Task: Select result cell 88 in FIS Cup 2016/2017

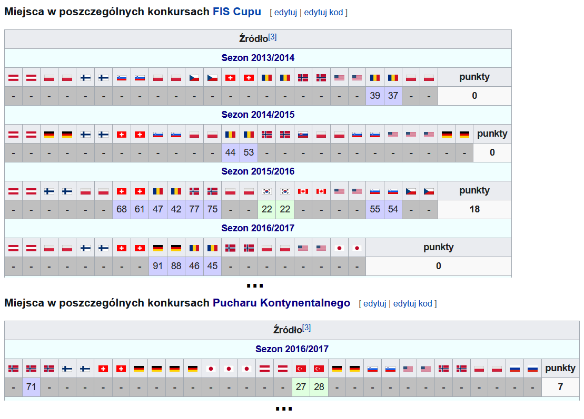Action: [176, 266]
